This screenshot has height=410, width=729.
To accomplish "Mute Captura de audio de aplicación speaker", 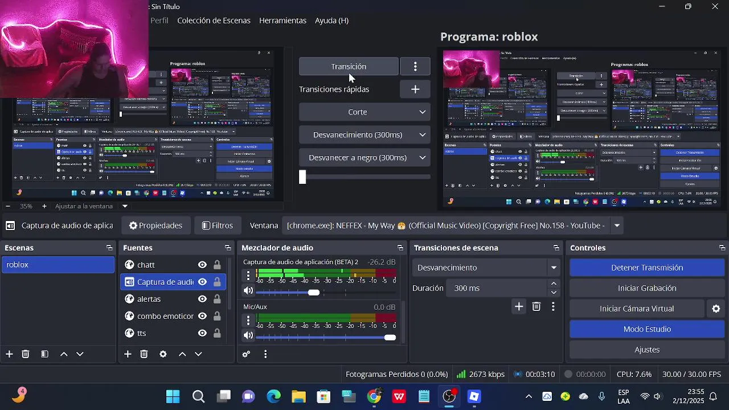I will [x=248, y=290].
